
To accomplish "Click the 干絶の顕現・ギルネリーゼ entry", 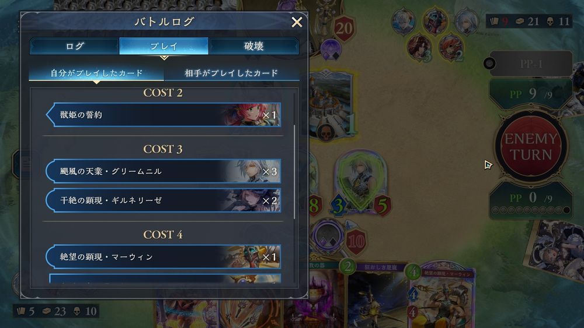I will tap(164, 200).
